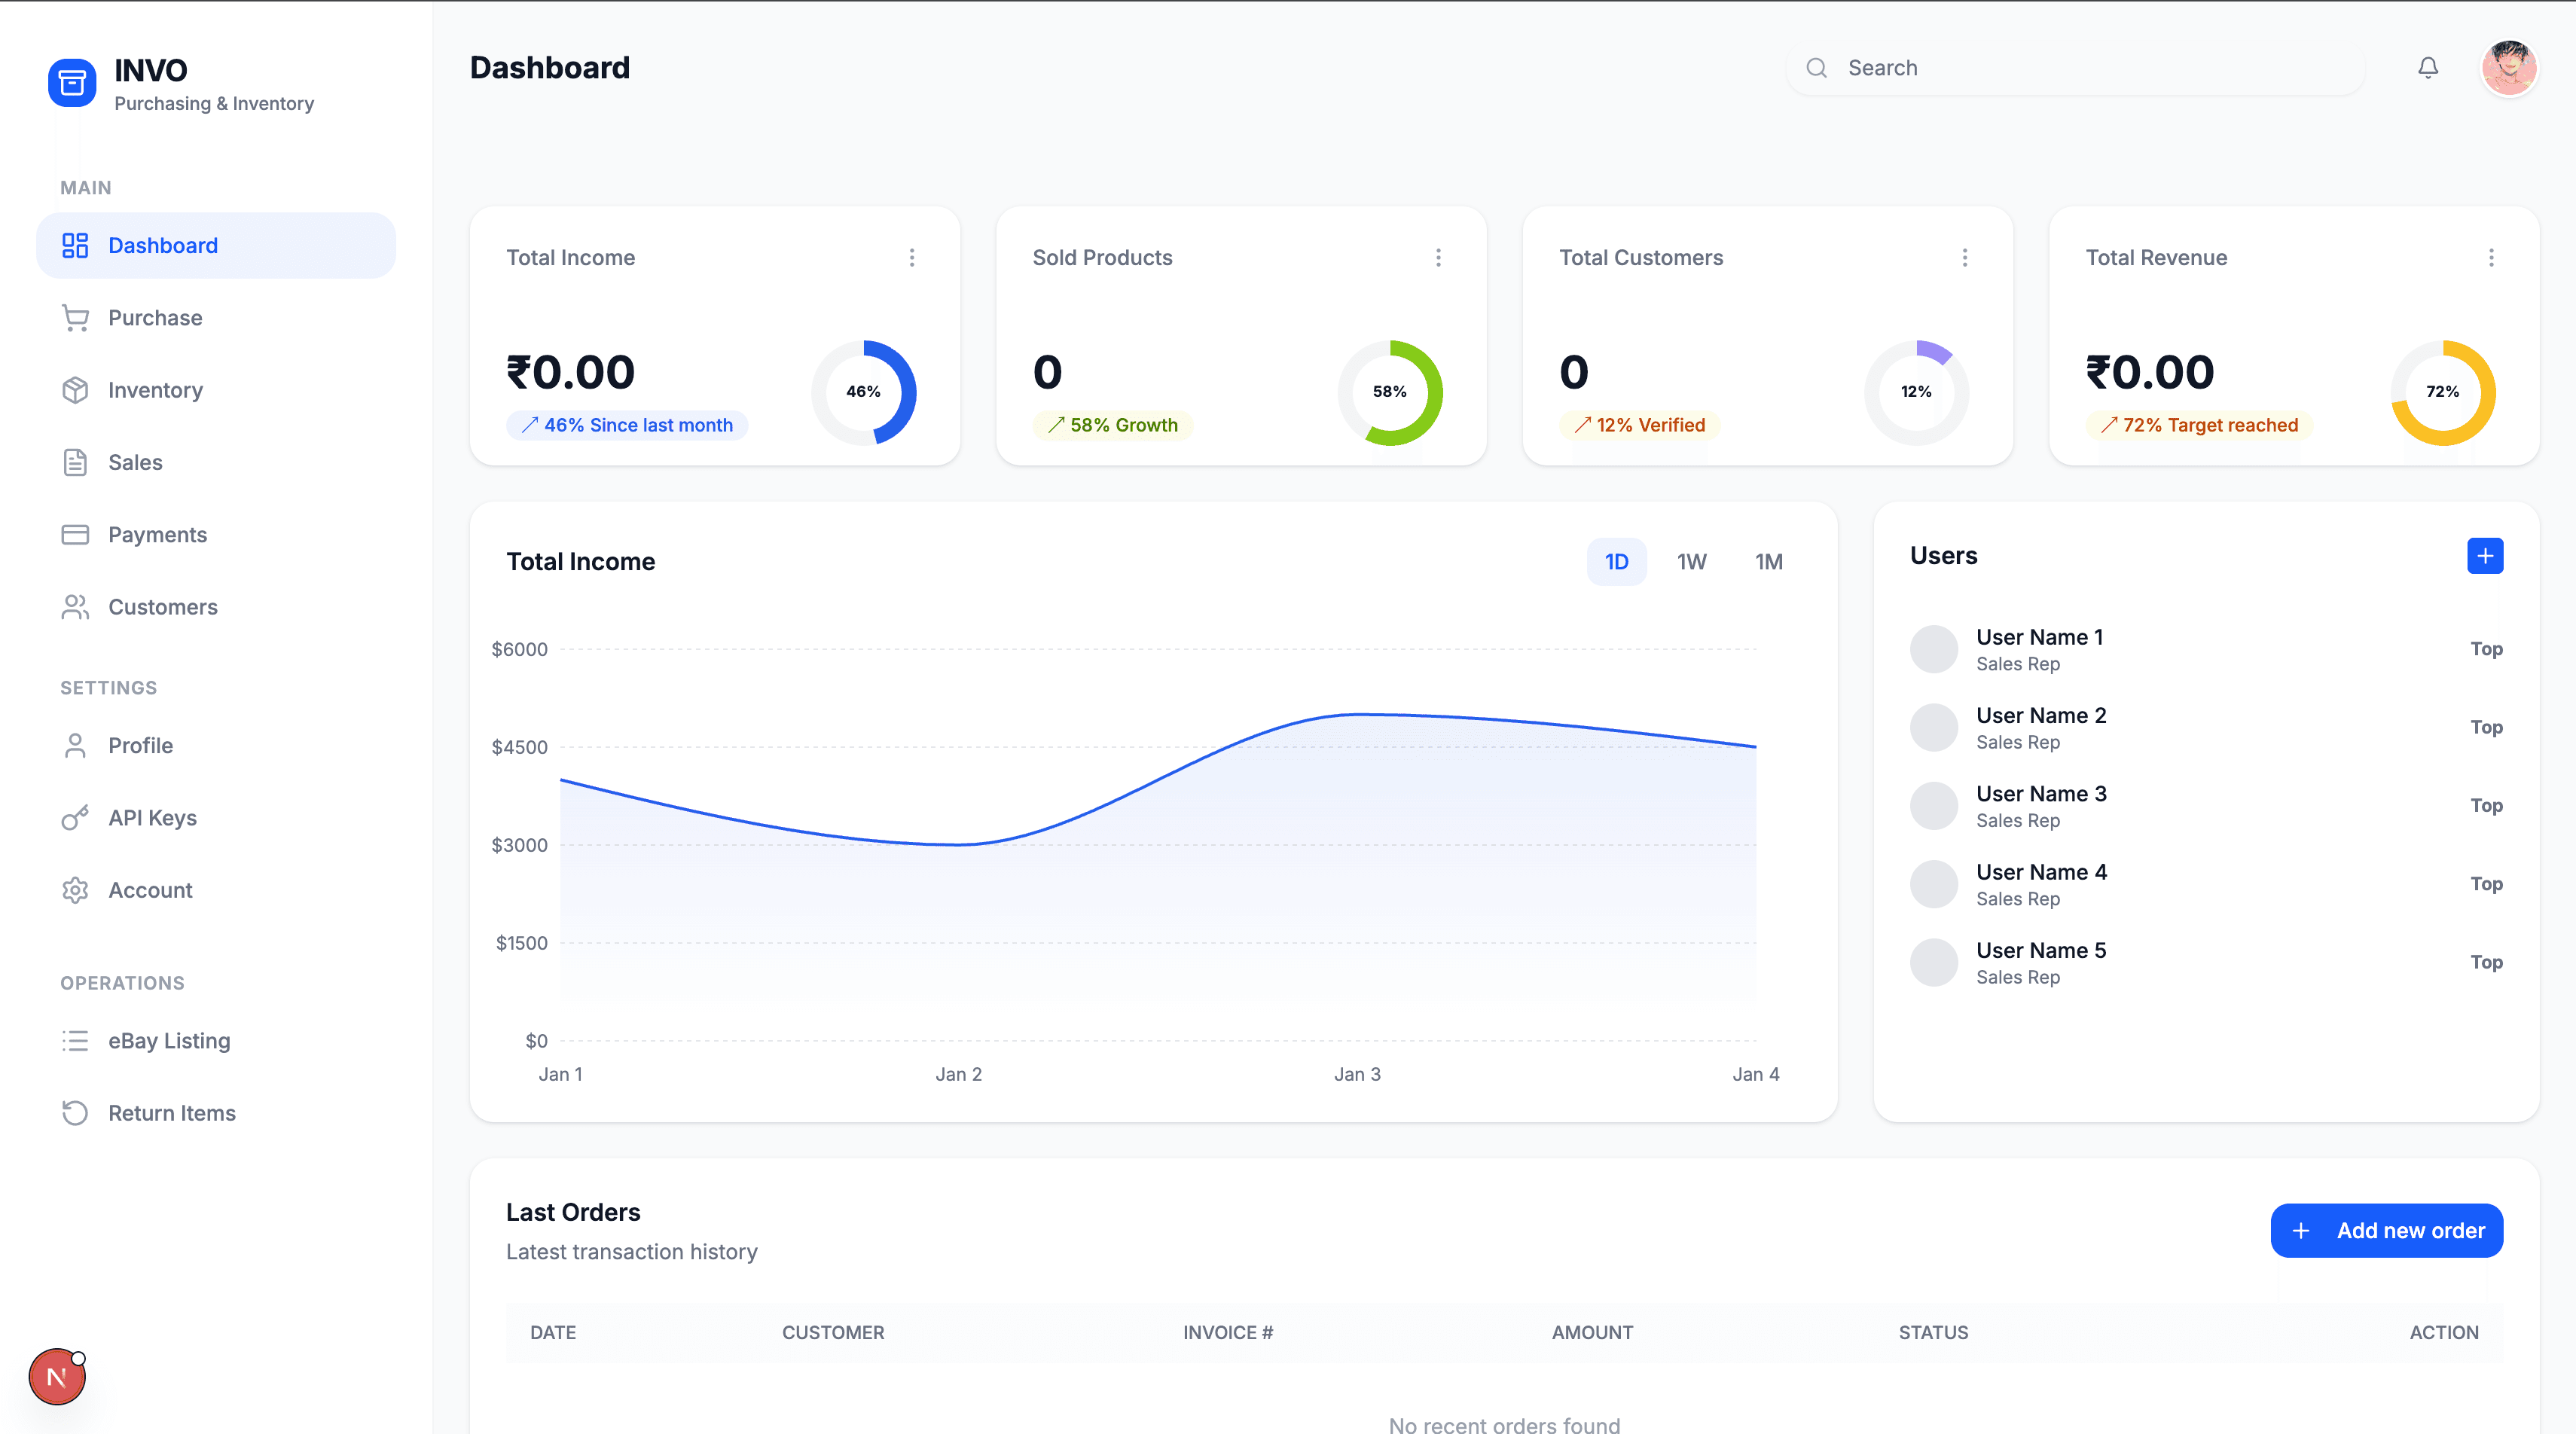Select User Name 5 row
Screen dimensions: 2576x1434
[2207, 962]
